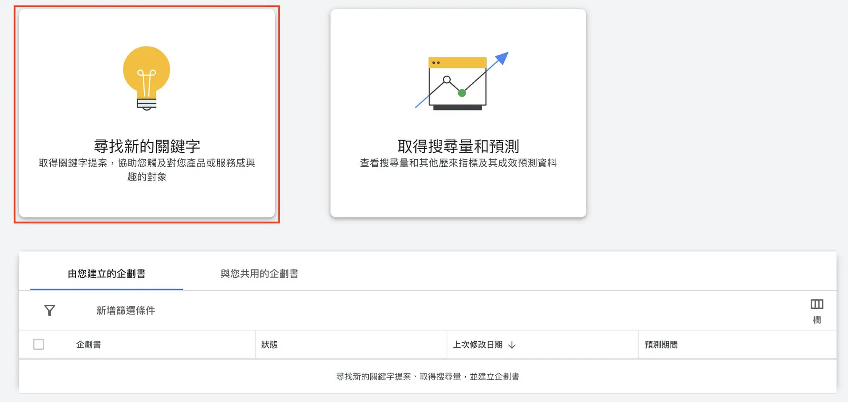Tick the select-all checkbox beside 企劃書

(39, 345)
